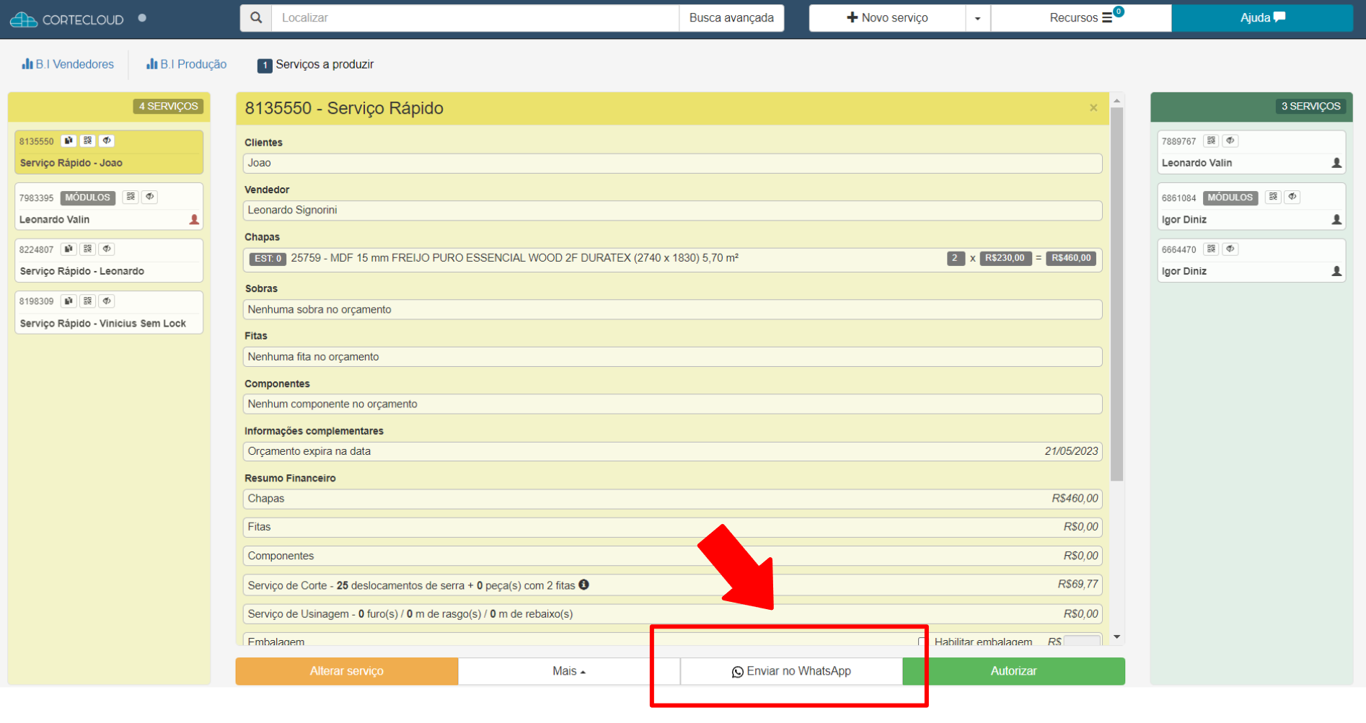Screen dimensions: 1366x723
Task: Expand the Novo serviço dropdown arrow
Action: (x=978, y=18)
